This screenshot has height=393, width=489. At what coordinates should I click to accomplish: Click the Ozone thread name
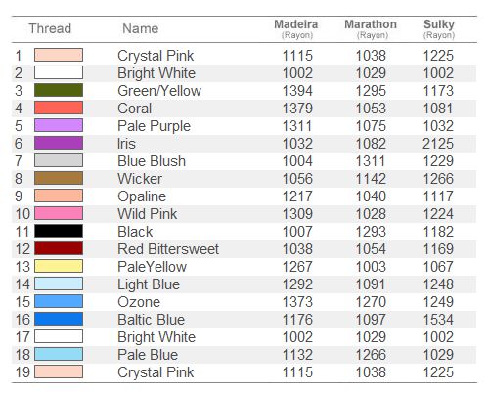(x=139, y=302)
